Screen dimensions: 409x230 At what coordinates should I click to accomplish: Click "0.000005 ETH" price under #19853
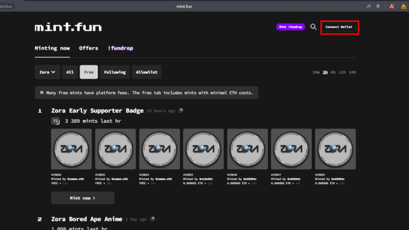pyautogui.click(x=193, y=183)
